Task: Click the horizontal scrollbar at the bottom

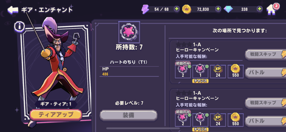Action: pos(143,128)
